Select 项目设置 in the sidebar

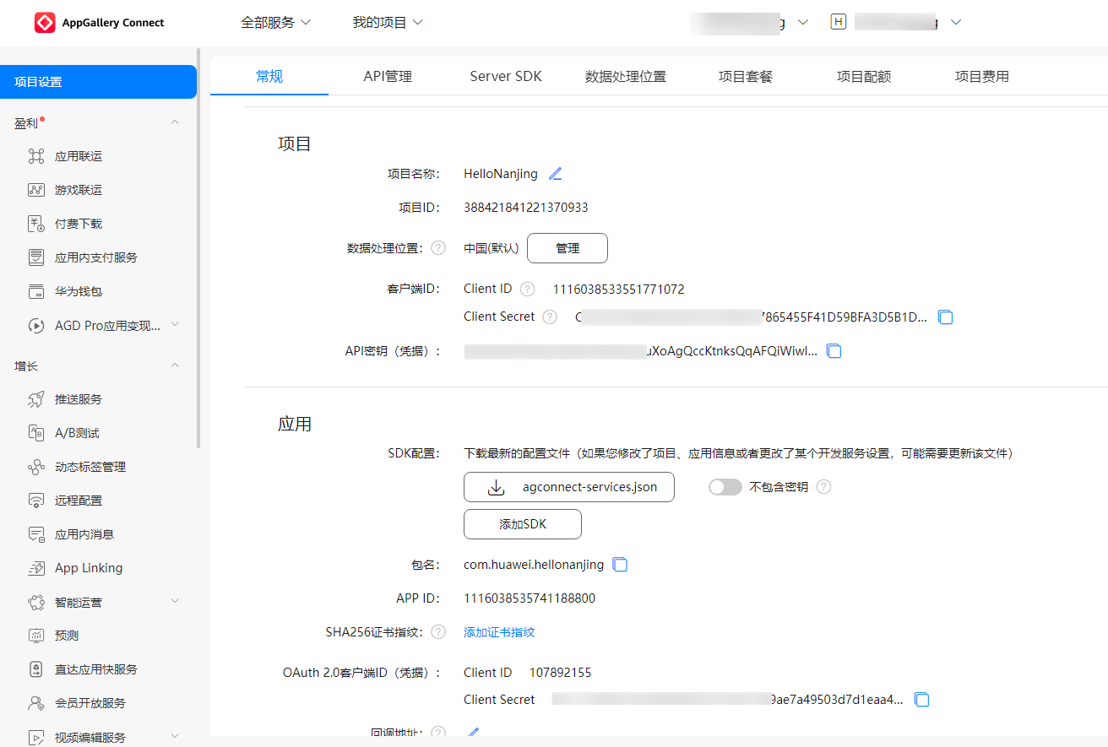point(98,82)
